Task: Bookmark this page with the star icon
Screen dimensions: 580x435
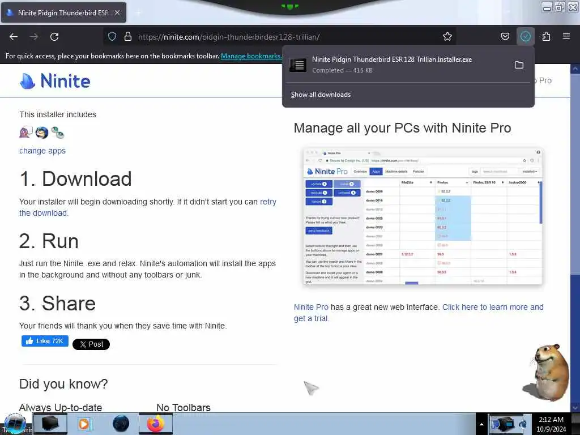Action: point(447,36)
